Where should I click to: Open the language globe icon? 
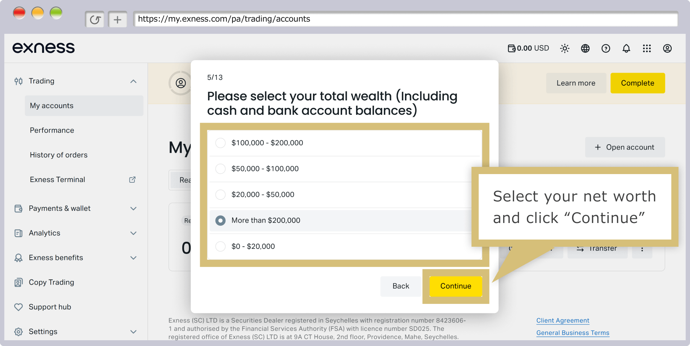pyautogui.click(x=585, y=48)
